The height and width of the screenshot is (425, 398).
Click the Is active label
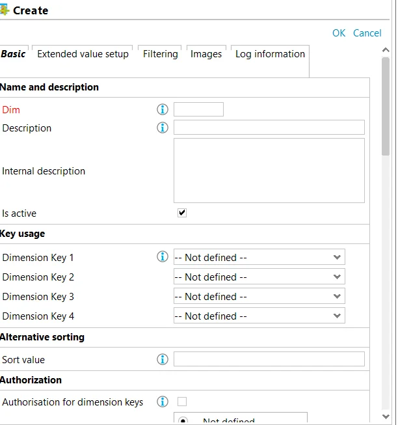pos(20,213)
